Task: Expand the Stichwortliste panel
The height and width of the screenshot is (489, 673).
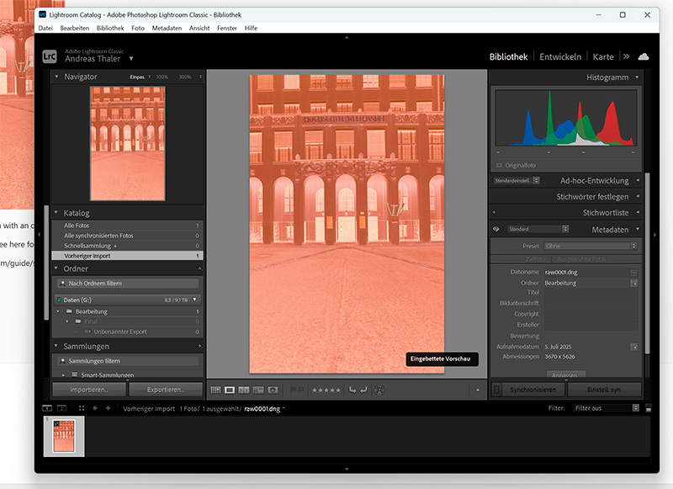Action: (638, 212)
